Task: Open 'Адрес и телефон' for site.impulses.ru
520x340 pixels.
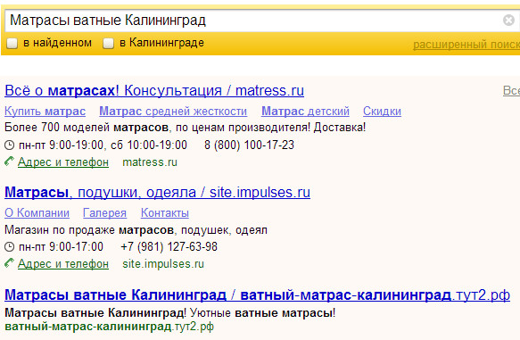Action: pyautogui.click(x=63, y=264)
